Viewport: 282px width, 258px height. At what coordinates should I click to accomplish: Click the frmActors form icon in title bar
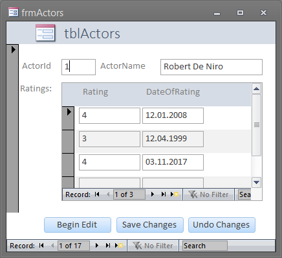14,12
